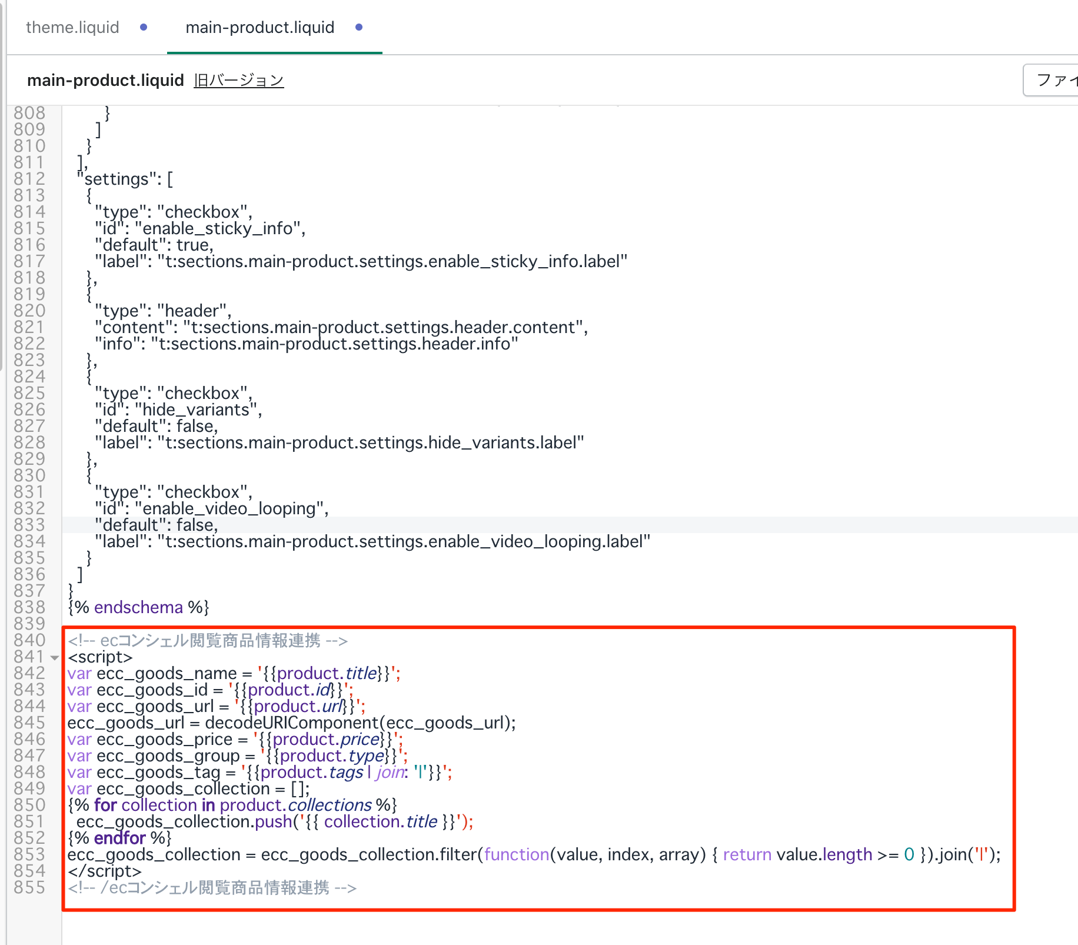
Task: Click the "id": "hide_variants" line
Action: point(178,409)
